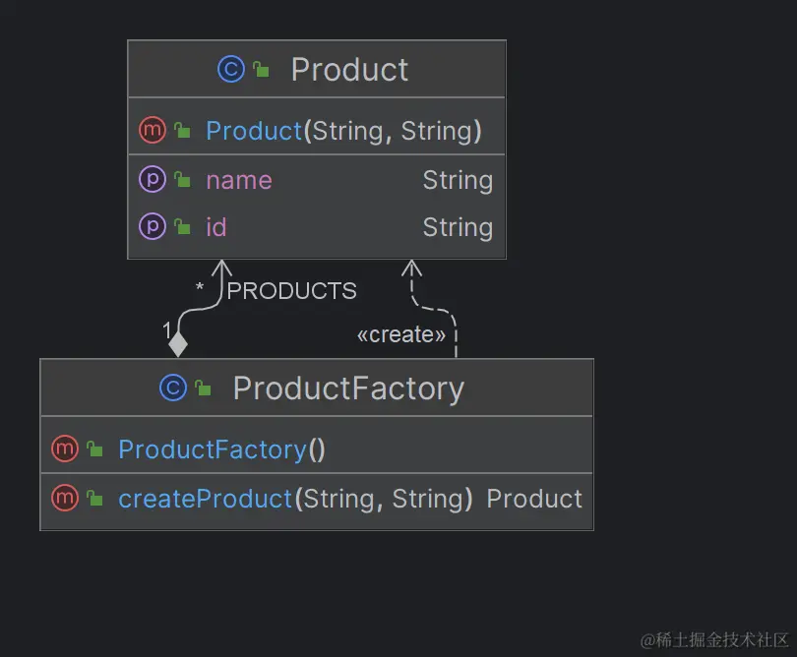Viewport: 797px width, 657px height.
Task: Select the id property label
Action: (216, 227)
